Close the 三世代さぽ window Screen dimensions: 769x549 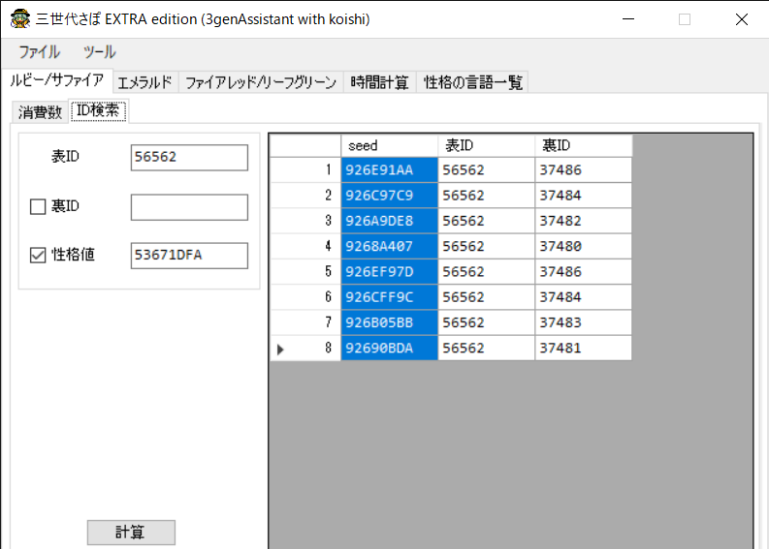point(742,19)
